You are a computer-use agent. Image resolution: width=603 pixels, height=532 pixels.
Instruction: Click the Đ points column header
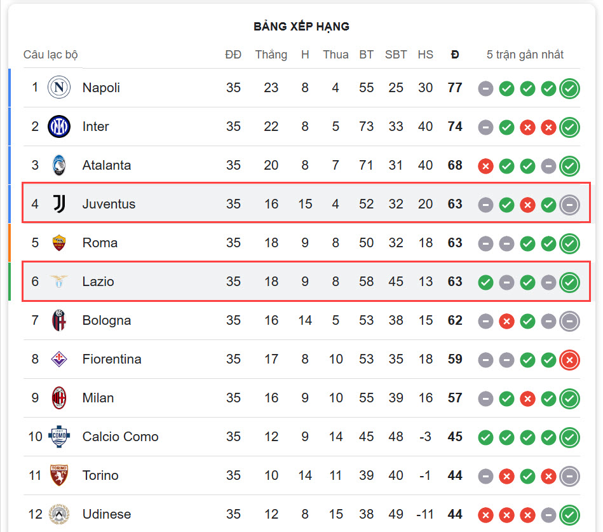click(x=455, y=55)
